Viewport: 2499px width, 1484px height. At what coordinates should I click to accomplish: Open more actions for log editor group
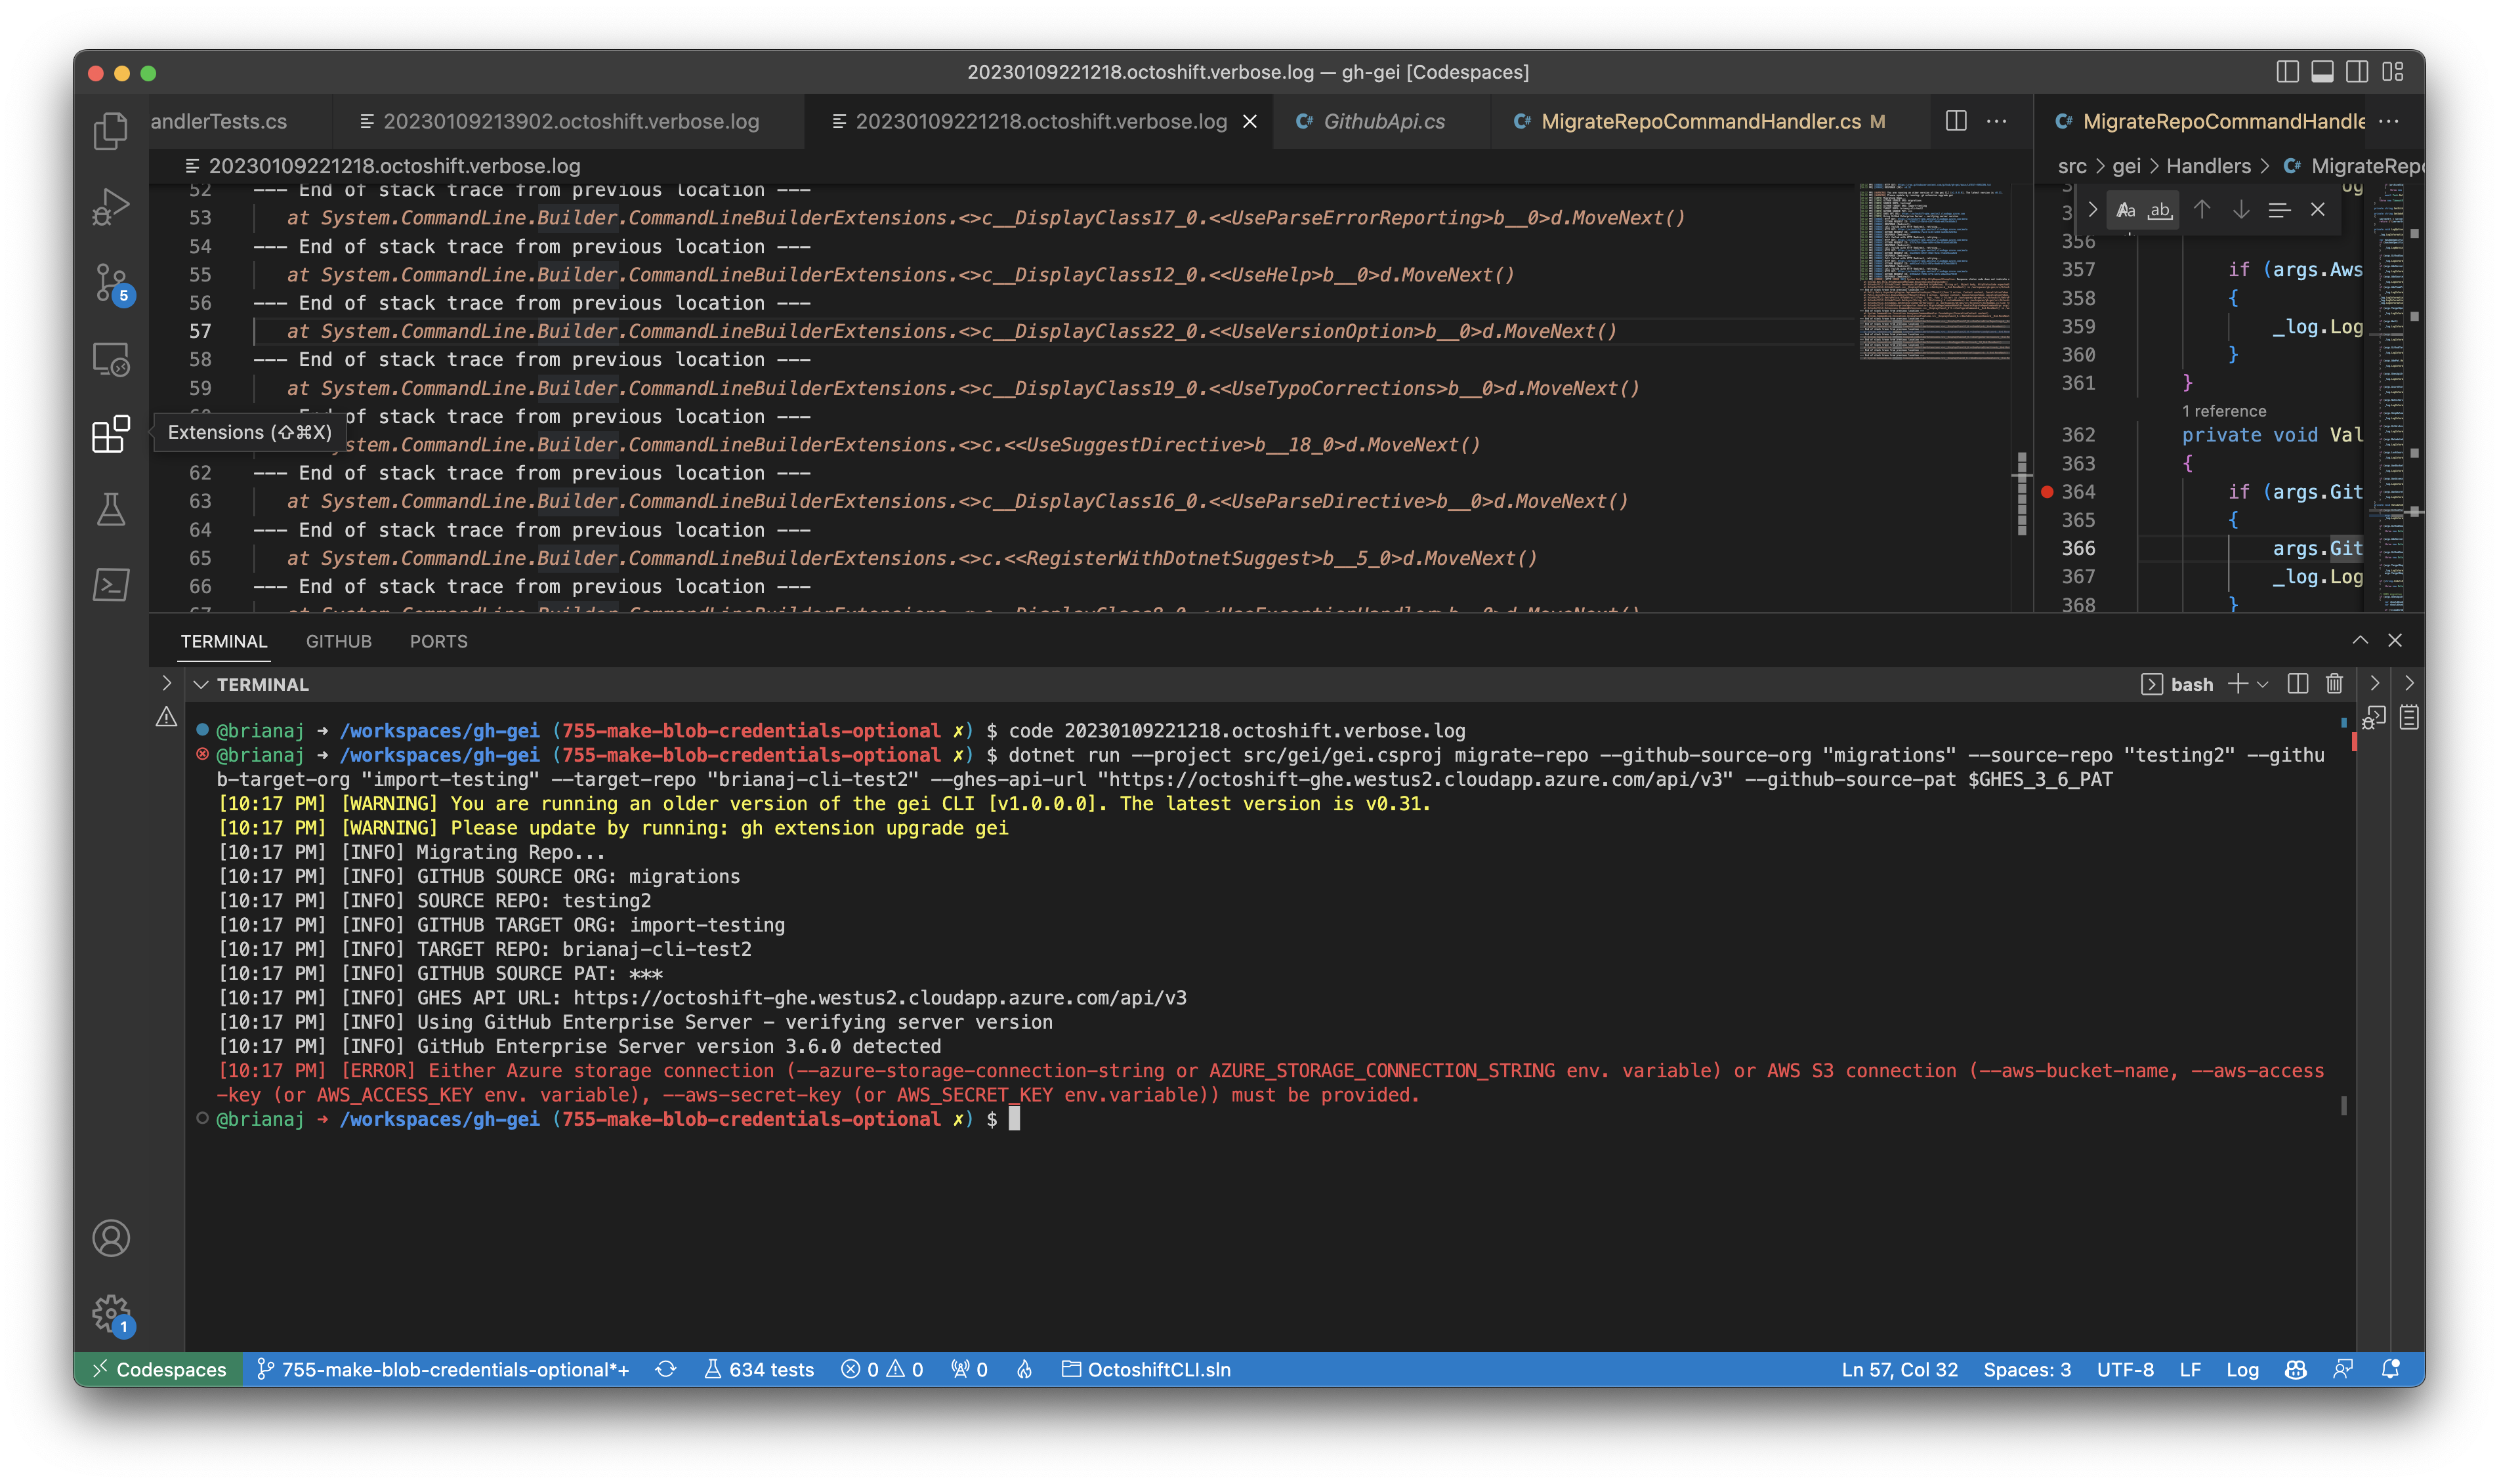coord(1996,121)
